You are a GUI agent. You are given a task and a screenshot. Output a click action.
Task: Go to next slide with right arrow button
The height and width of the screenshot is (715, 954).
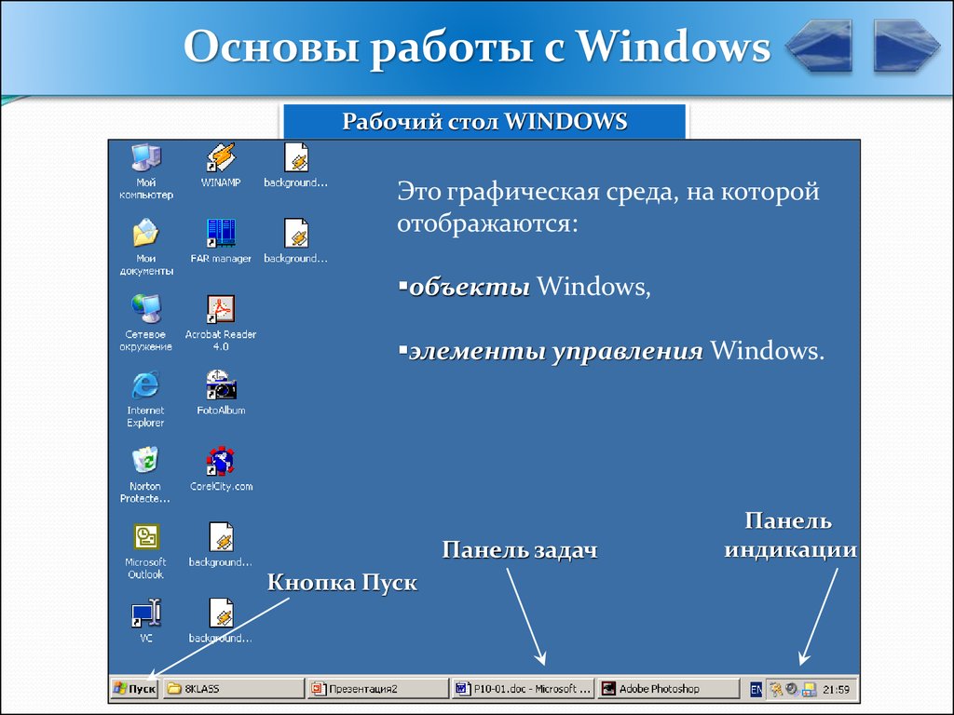[x=907, y=46]
